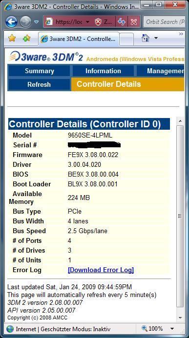Screen dimensions: 189x338
Task: Click the model value 9650SE-4LPML
Action: point(90,136)
